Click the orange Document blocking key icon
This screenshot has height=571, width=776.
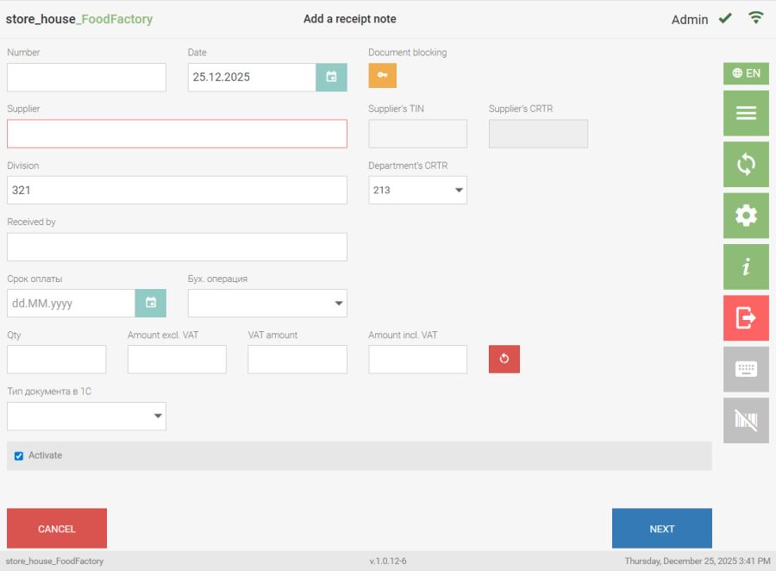coord(382,76)
